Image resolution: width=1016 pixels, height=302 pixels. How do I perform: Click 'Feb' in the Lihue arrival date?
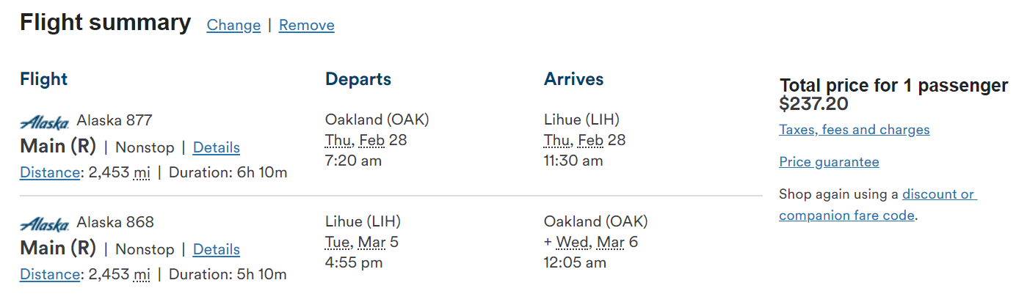pyautogui.click(x=590, y=140)
